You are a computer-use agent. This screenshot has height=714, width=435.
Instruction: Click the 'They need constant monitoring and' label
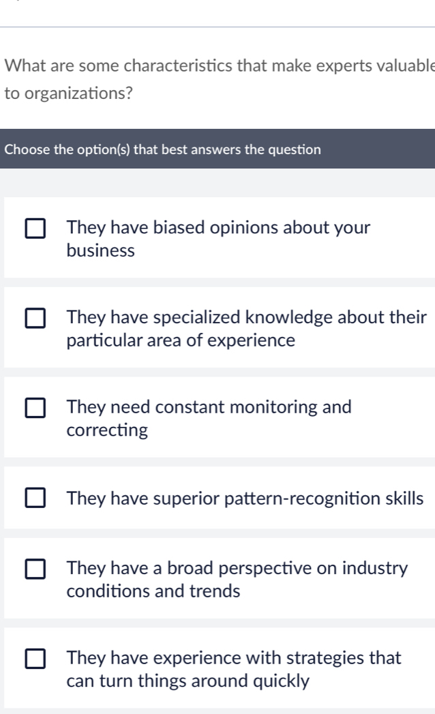click(209, 407)
